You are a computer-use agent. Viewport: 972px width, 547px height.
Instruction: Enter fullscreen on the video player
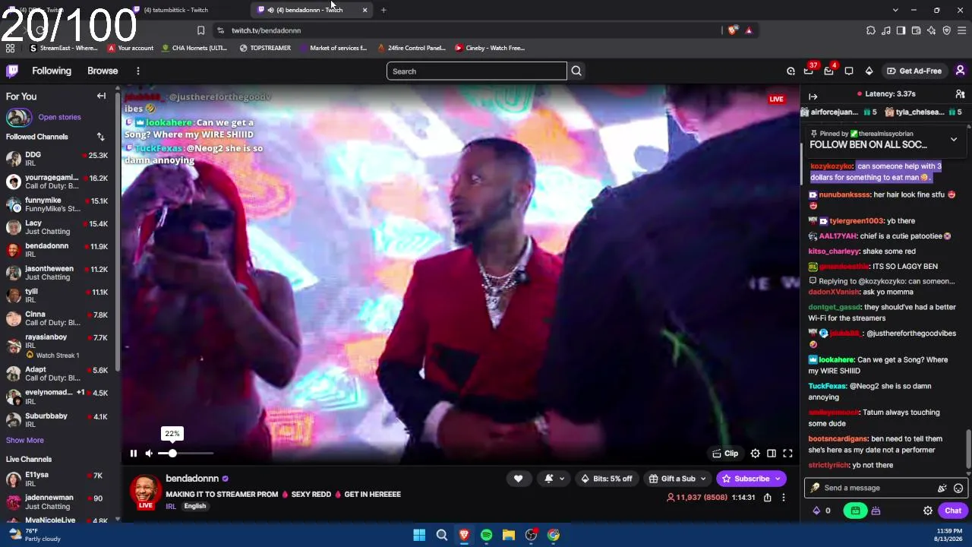tap(787, 454)
